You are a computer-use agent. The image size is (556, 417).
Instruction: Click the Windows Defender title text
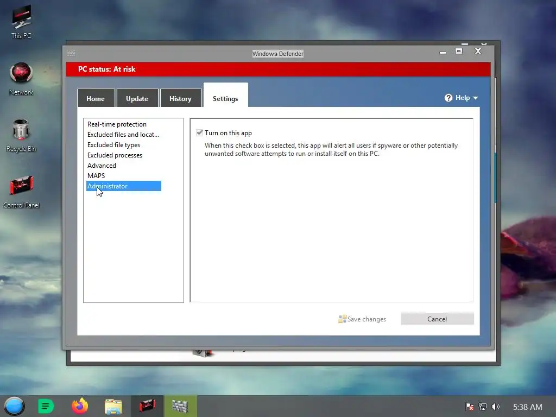point(278,54)
